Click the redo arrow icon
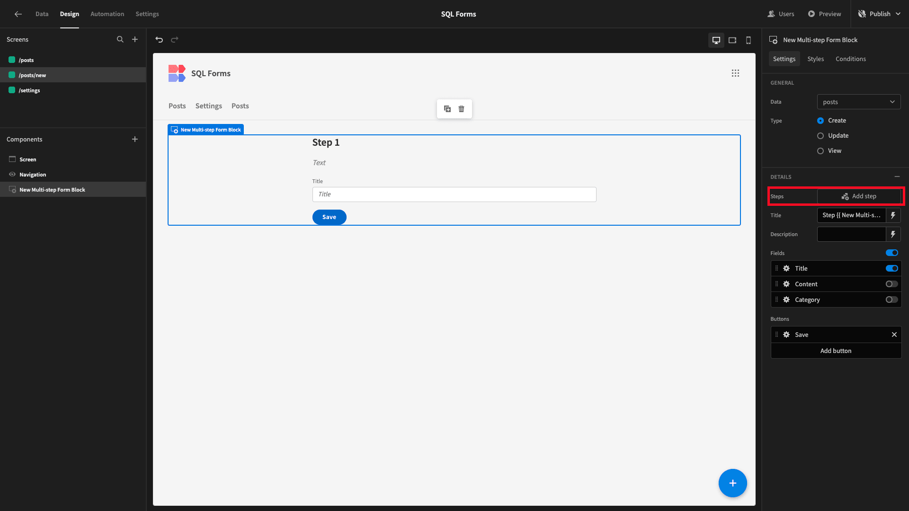The height and width of the screenshot is (511, 909). click(x=175, y=39)
